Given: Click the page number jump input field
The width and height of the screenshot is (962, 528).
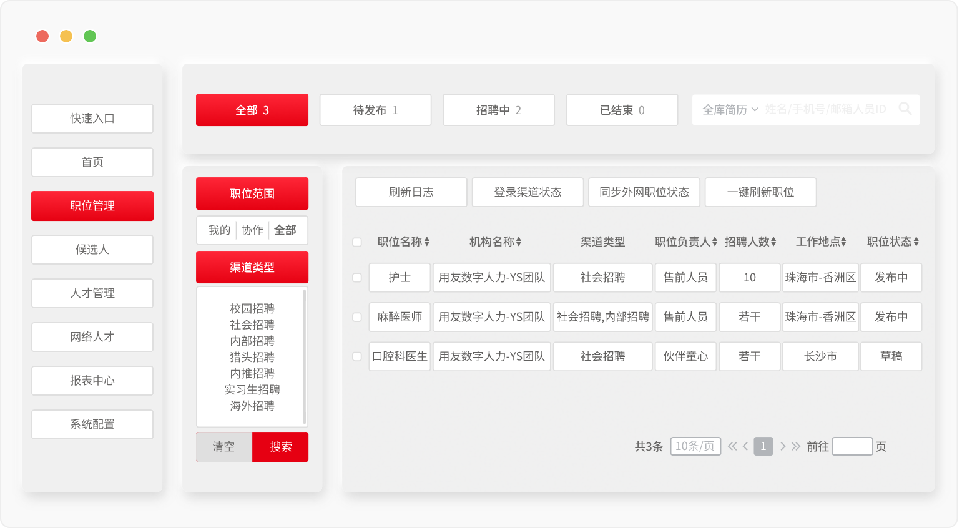Looking at the screenshot, I should [x=852, y=446].
